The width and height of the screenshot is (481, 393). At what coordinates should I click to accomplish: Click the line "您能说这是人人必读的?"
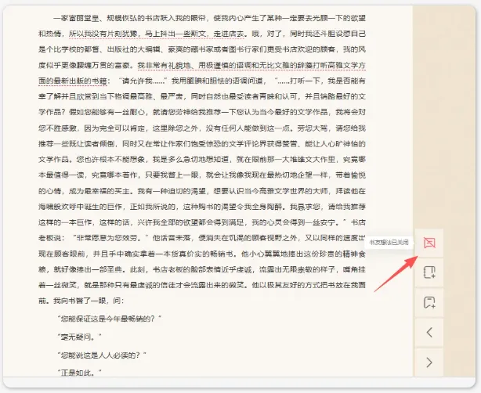point(102,355)
